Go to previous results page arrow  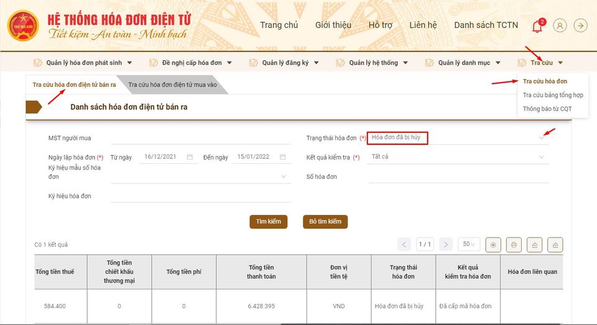pos(404,244)
